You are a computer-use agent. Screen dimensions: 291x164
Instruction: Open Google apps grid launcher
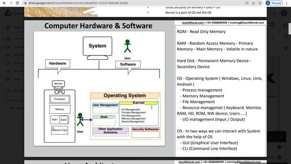275,13
